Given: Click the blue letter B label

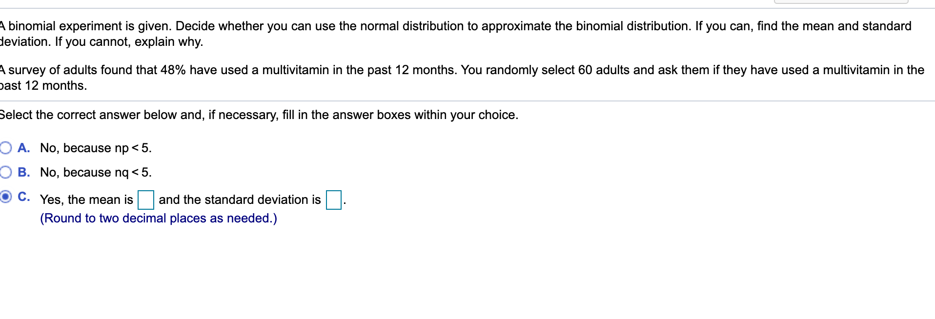Looking at the screenshot, I should point(23,172).
